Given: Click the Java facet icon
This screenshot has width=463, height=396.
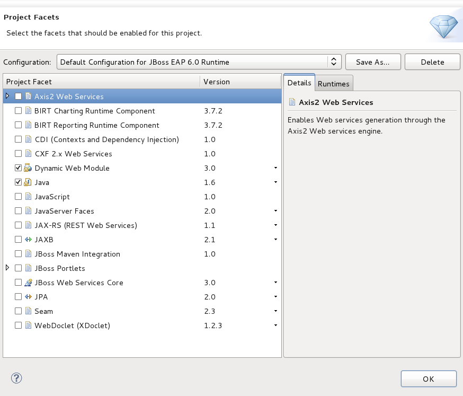Looking at the screenshot, I should pos(28,182).
